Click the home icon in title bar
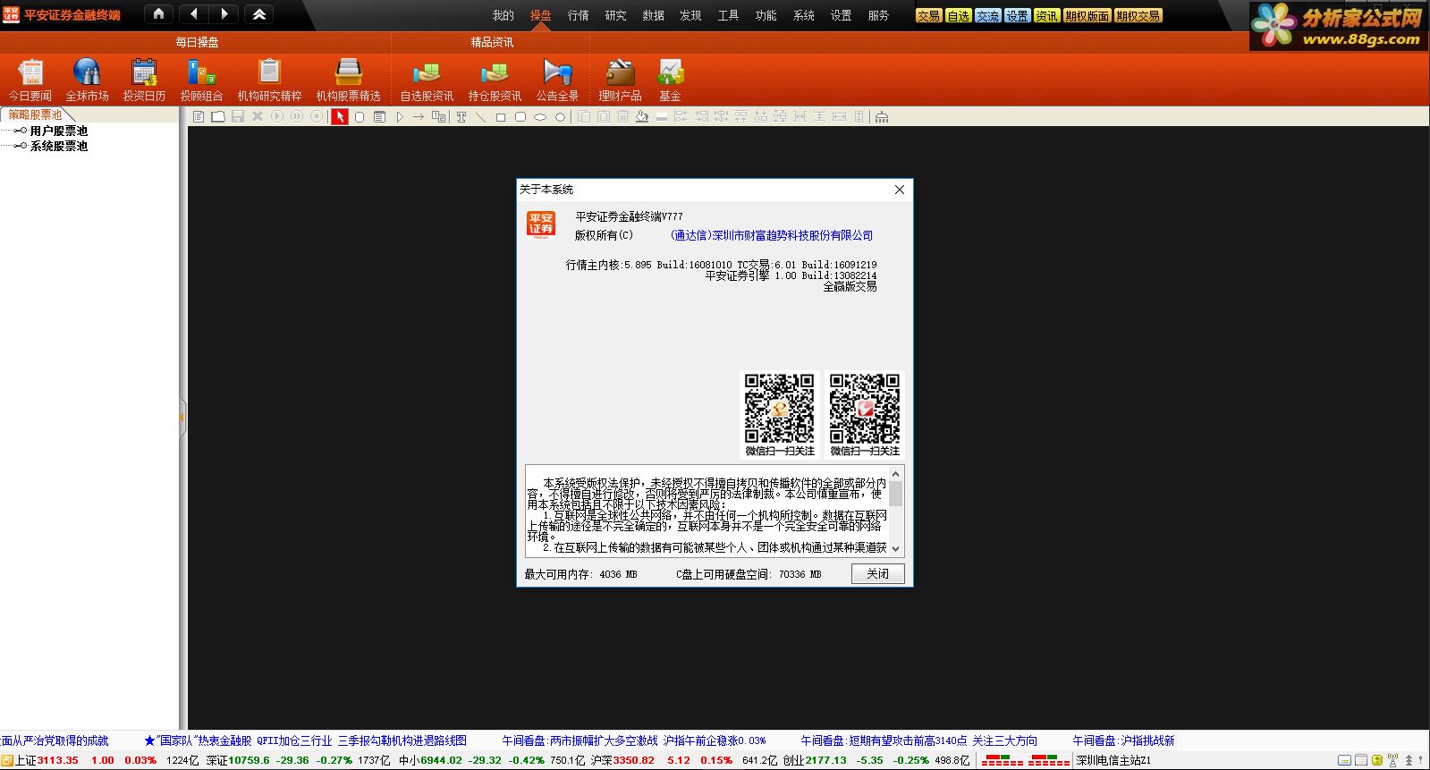 [x=159, y=14]
